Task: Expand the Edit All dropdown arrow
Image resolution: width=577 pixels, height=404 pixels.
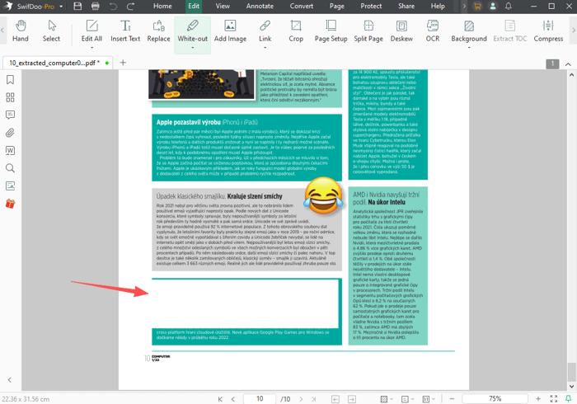Action: click(91, 48)
